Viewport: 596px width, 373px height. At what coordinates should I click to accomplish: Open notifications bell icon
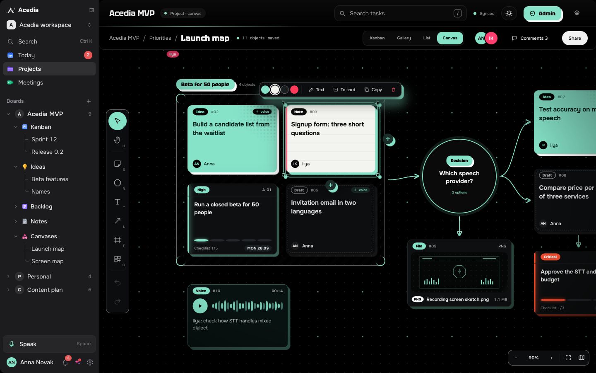click(x=65, y=362)
